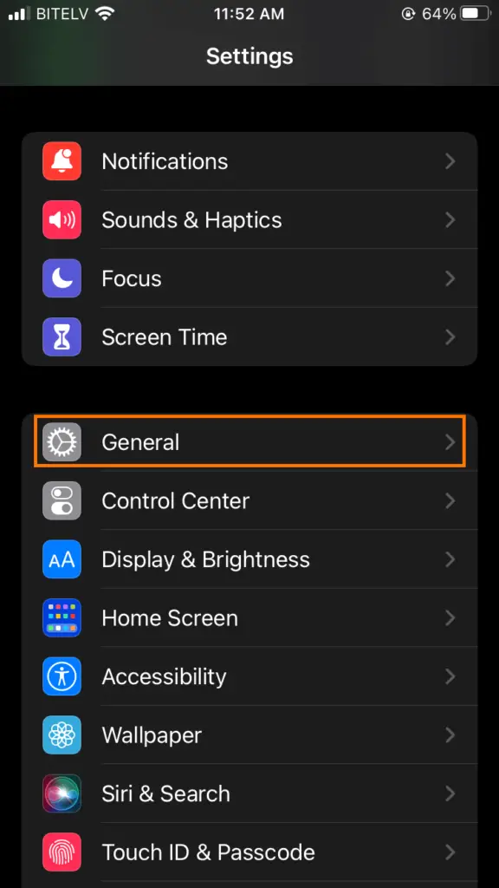Click the chevron next to Wallpaper

(x=450, y=735)
